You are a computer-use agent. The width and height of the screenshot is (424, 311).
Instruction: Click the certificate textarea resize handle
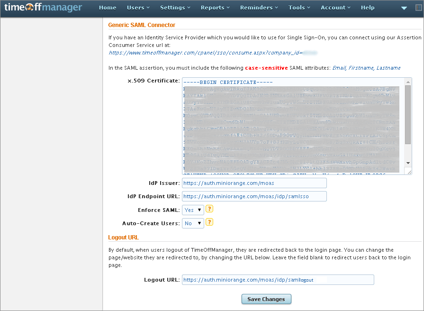coord(409,172)
